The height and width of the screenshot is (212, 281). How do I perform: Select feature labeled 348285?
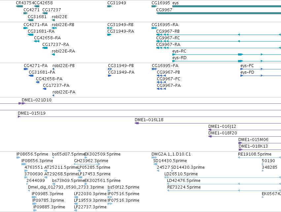pyautogui.click(x=269, y=167)
